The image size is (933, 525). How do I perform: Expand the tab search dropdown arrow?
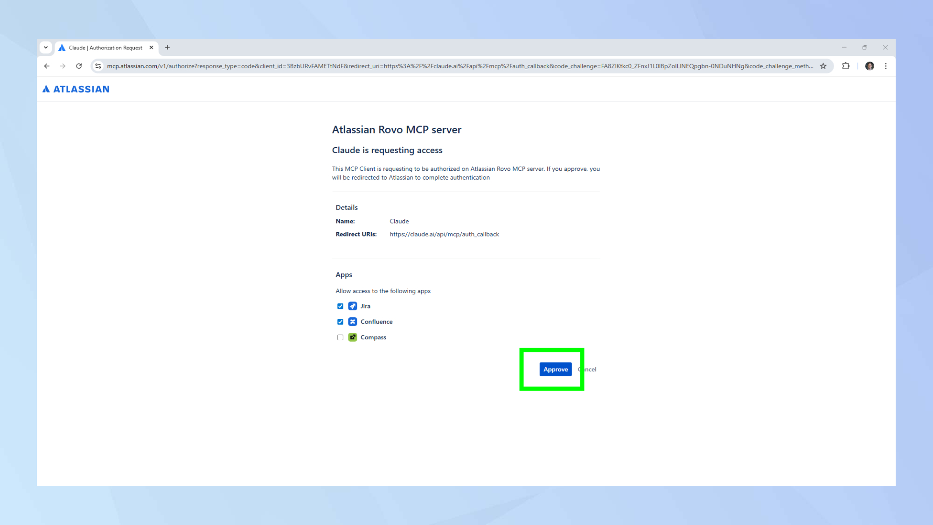46,48
